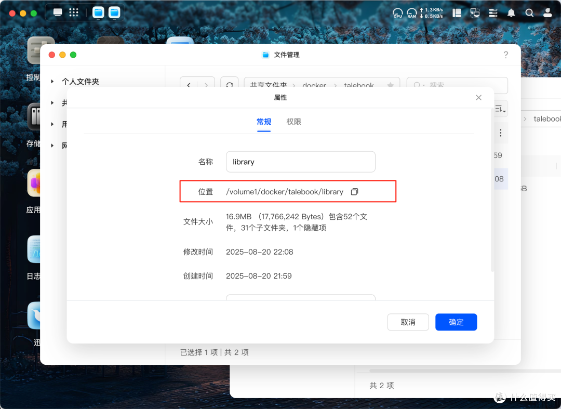Open the 存储 manager desktop icon
561x409 pixels.
(34, 116)
